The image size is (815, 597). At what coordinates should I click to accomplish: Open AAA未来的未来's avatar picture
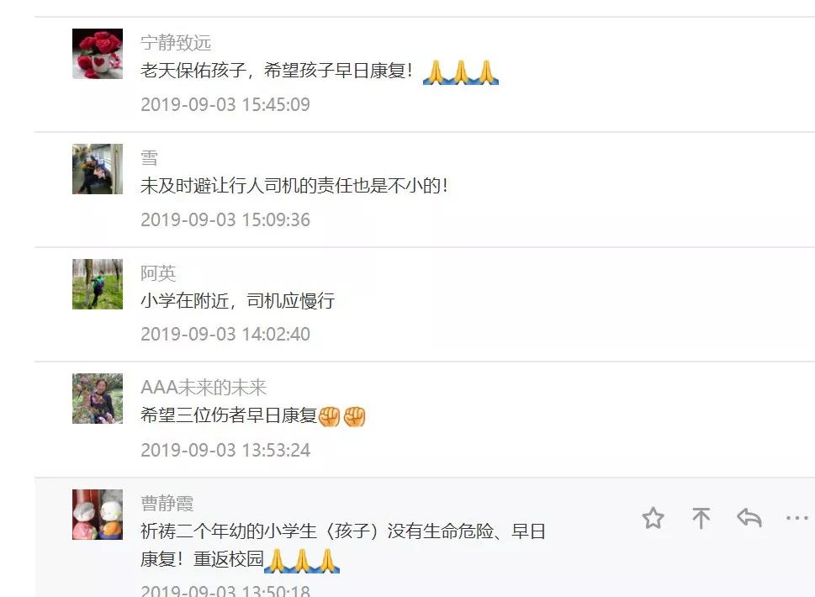pos(98,399)
